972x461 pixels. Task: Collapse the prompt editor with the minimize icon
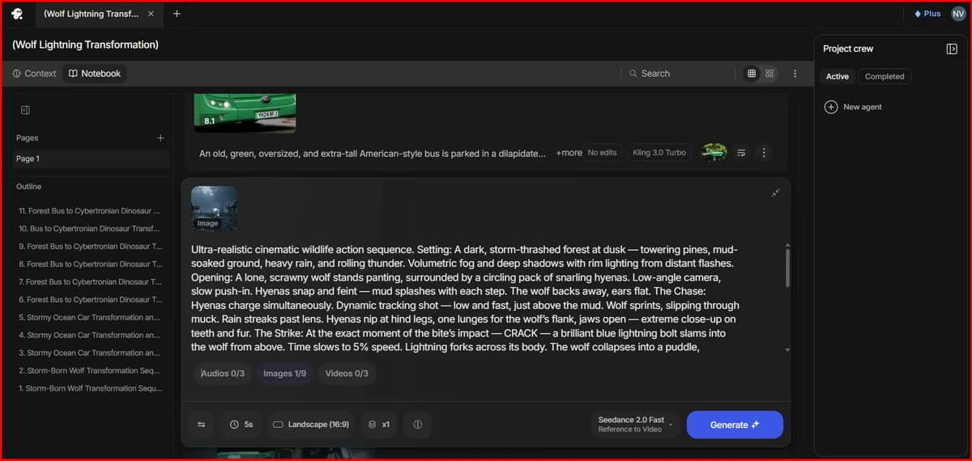(775, 192)
